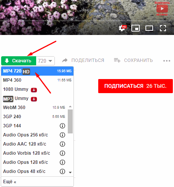174x187 pixels.
Task: Click the green Скачать download button
Action: point(19,61)
